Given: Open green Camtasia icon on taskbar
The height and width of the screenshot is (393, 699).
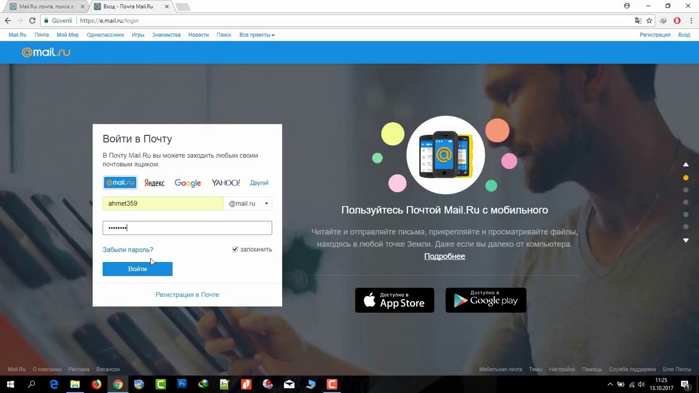Looking at the screenshot, I should 161,384.
